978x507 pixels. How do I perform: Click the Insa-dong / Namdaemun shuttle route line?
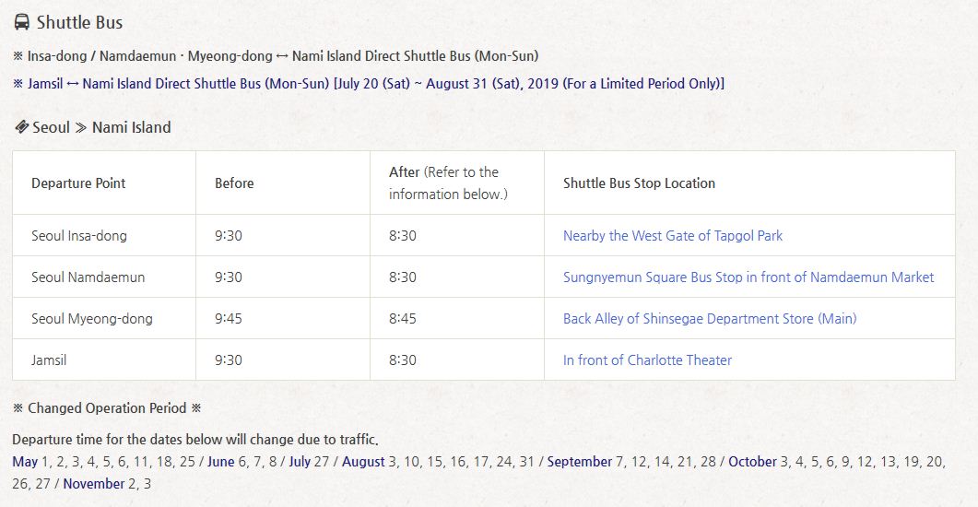276,56
